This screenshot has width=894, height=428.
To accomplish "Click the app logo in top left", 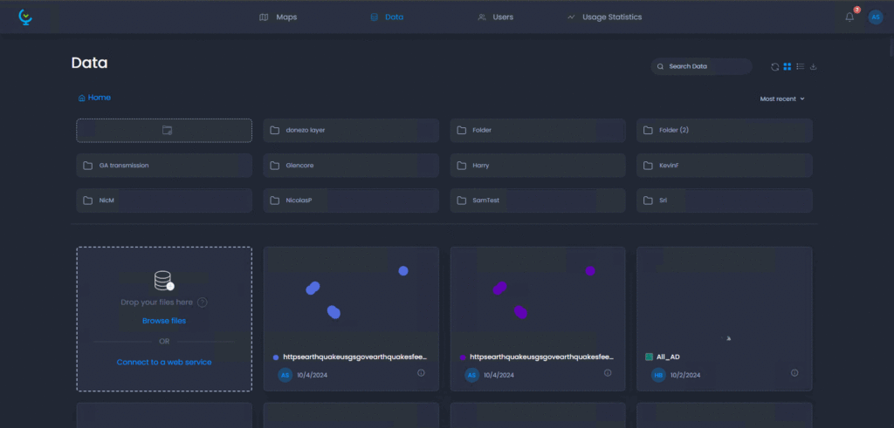I will 25,17.
